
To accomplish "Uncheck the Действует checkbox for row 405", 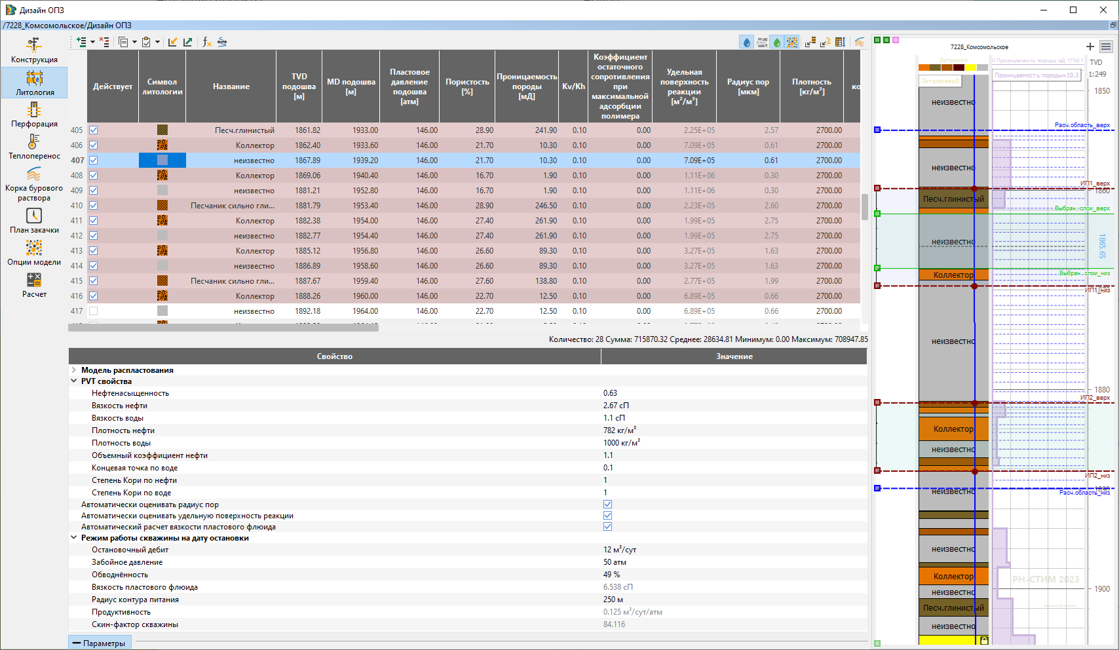I will click(x=93, y=130).
